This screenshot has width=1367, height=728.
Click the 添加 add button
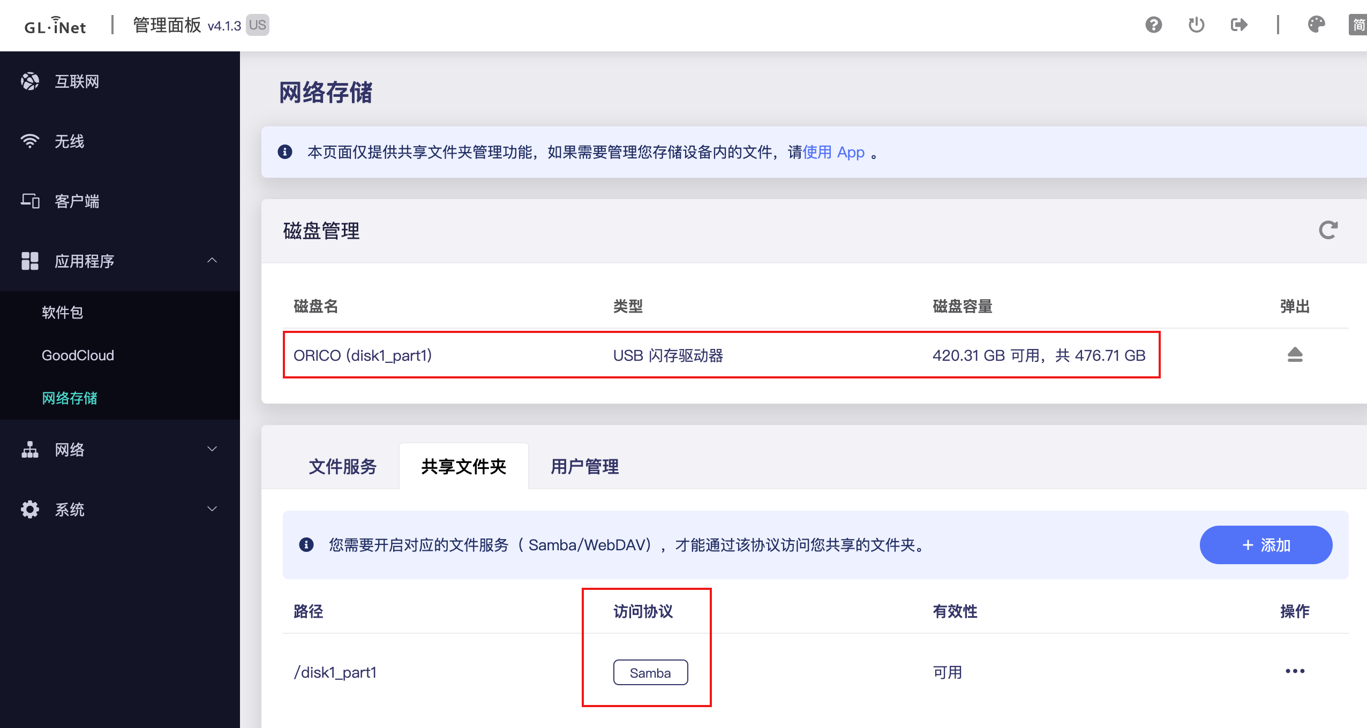pyautogui.click(x=1265, y=545)
